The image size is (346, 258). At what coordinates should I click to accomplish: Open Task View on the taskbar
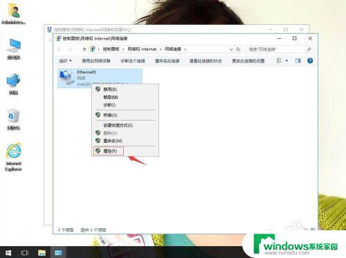pyautogui.click(x=25, y=252)
